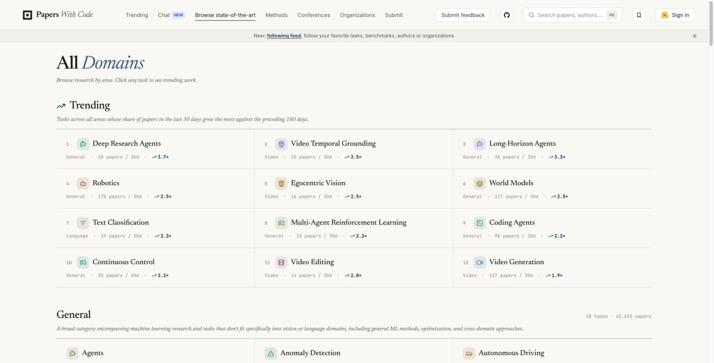
Task: Click the General section heading
Action: [x=74, y=315]
